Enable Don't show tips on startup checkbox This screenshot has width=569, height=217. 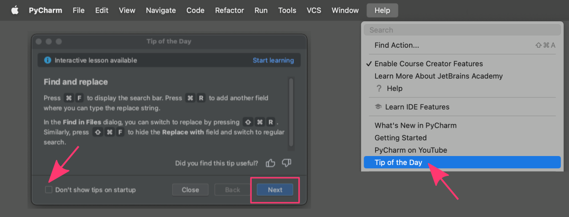tap(48, 190)
